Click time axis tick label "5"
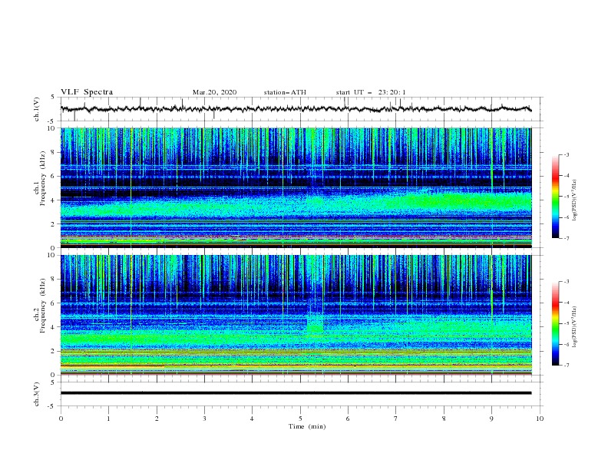The width and height of the screenshot is (608, 470). 300,419
